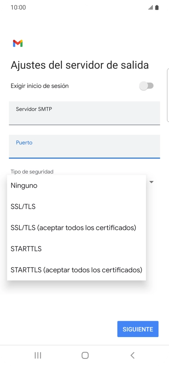Open recent apps navigation icon
This screenshot has width=169, height=366.
coord(38,355)
